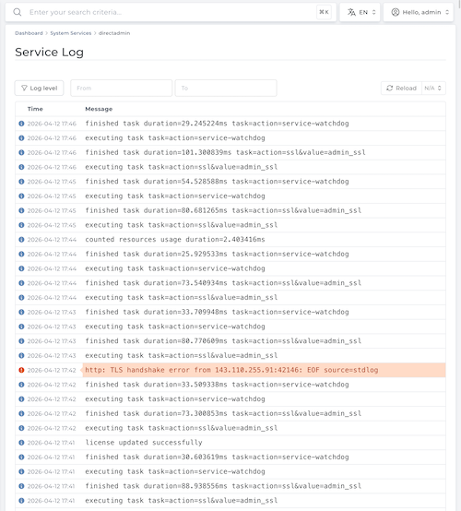This screenshot has width=461, height=511.
Task: Focus the search criteria input field
Action: pyautogui.click(x=171, y=12)
